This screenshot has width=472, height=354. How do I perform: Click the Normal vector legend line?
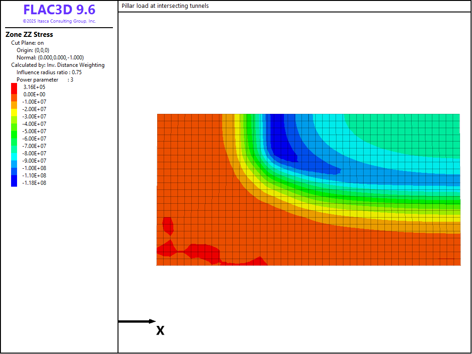[50, 58]
